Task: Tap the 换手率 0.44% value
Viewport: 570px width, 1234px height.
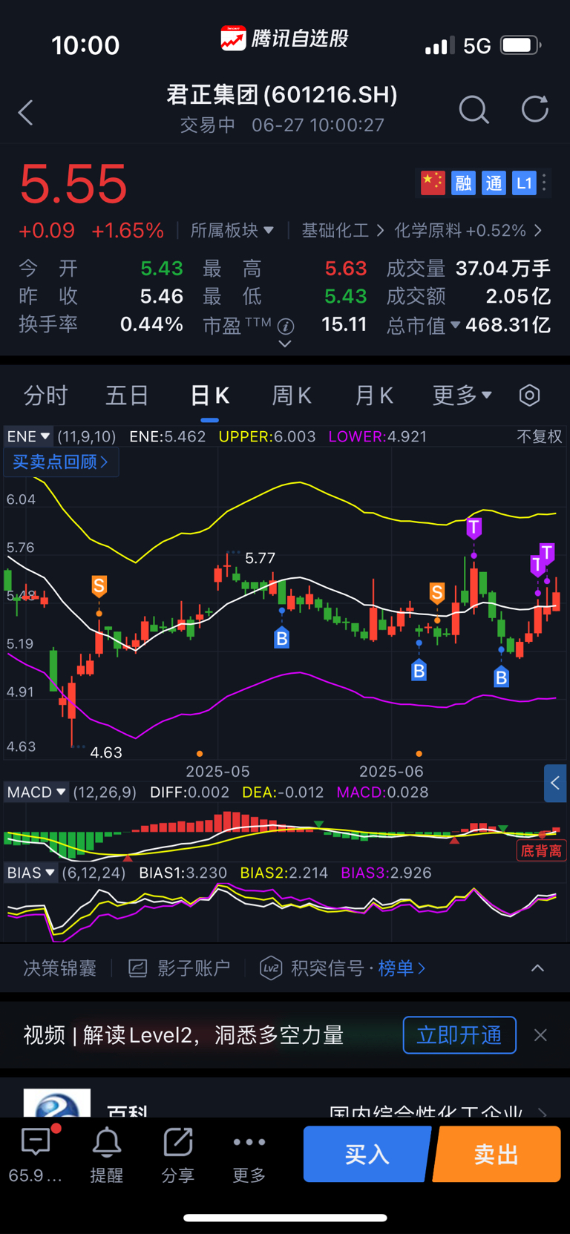Action: 152,324
